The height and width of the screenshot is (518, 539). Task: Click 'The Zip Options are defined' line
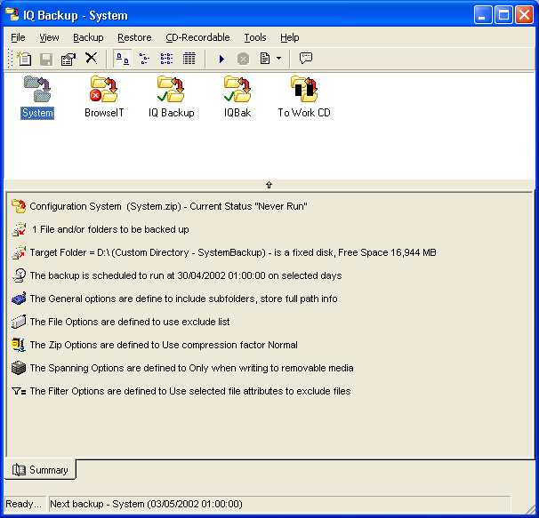164,345
